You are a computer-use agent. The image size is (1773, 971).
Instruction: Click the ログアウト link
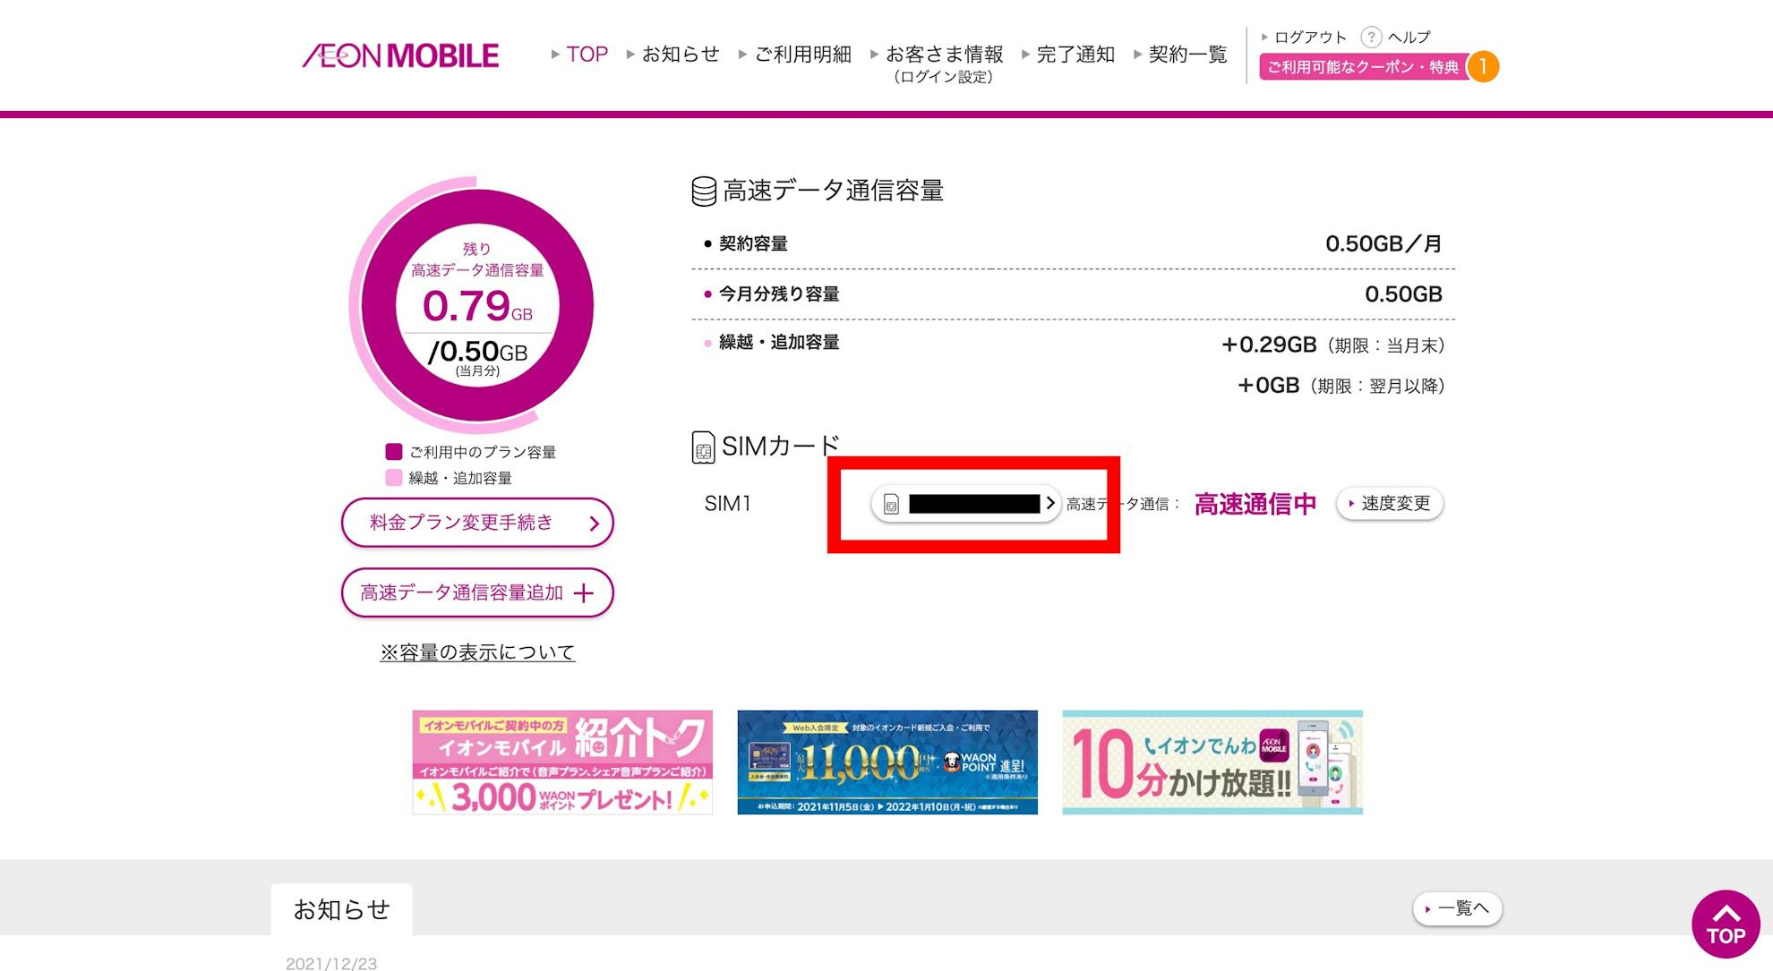pos(1310,38)
